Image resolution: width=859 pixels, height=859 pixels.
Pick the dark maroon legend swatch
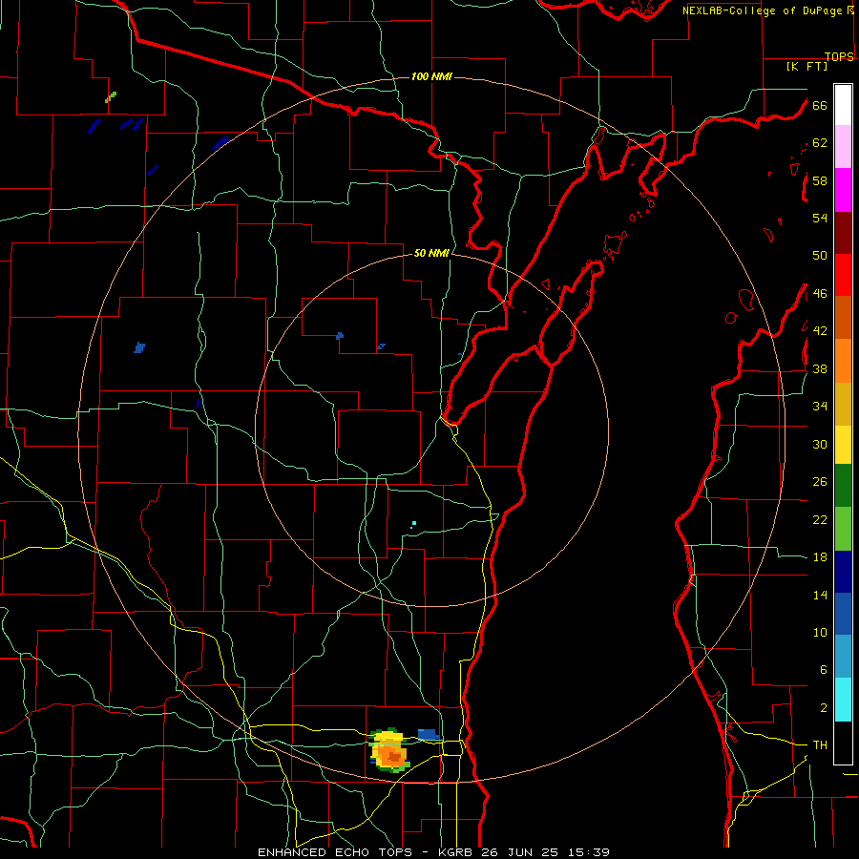[843, 233]
